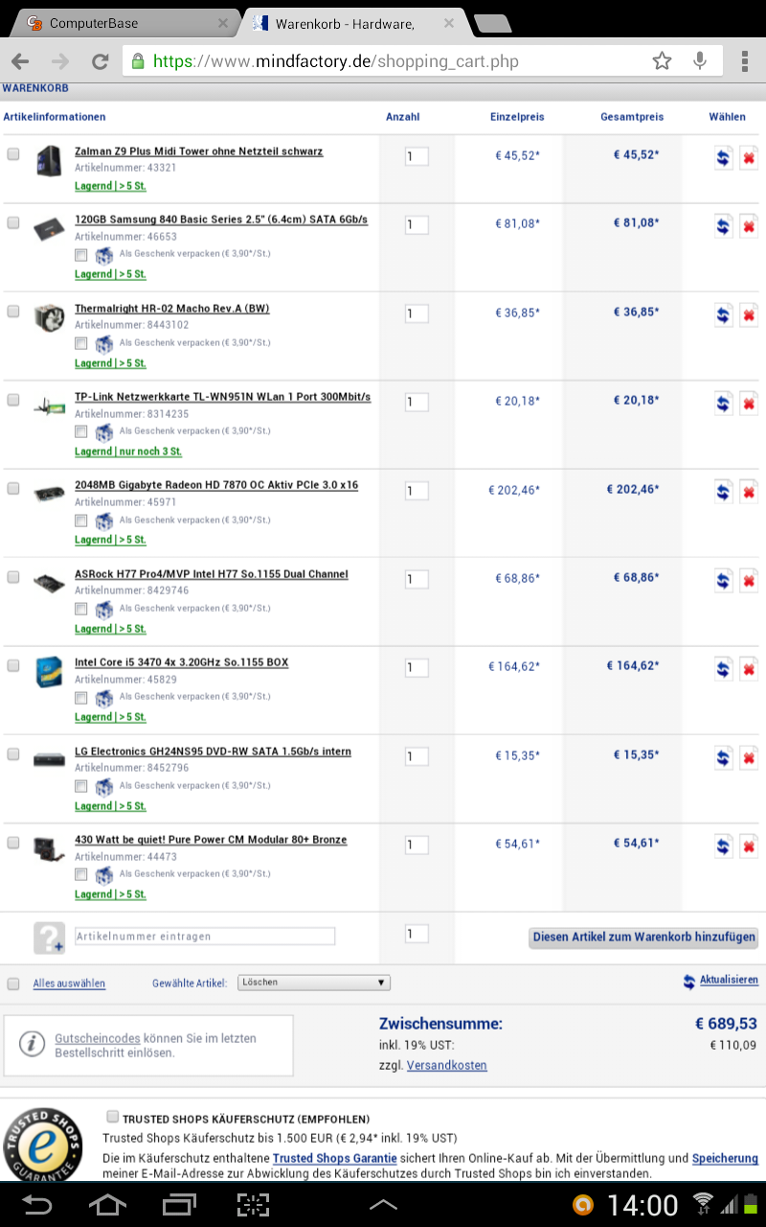
Task: Open Android recent apps
Action: 179,1204
